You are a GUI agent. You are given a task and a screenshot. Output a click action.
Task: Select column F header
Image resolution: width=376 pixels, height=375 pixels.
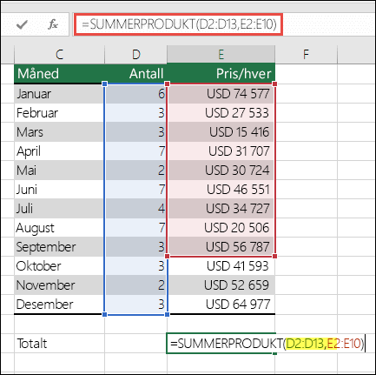pyautogui.click(x=306, y=54)
